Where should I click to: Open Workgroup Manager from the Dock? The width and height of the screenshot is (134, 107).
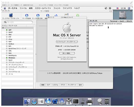tap(55, 101)
